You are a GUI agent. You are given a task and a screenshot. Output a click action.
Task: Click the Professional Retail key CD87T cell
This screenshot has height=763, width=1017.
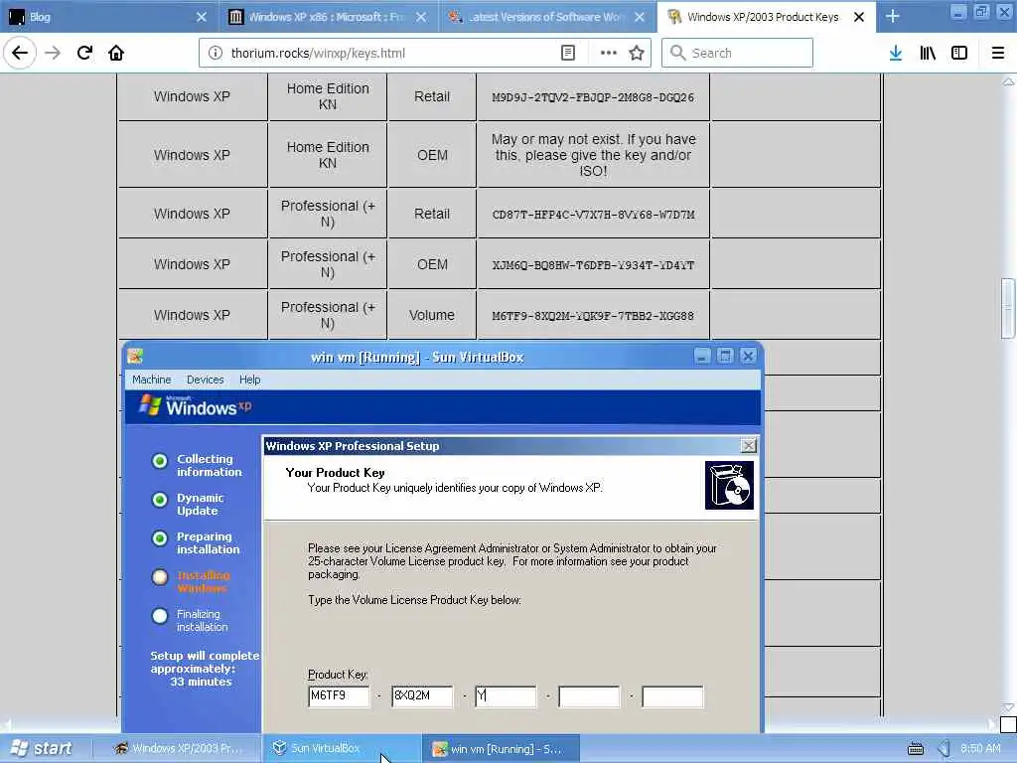tap(593, 215)
